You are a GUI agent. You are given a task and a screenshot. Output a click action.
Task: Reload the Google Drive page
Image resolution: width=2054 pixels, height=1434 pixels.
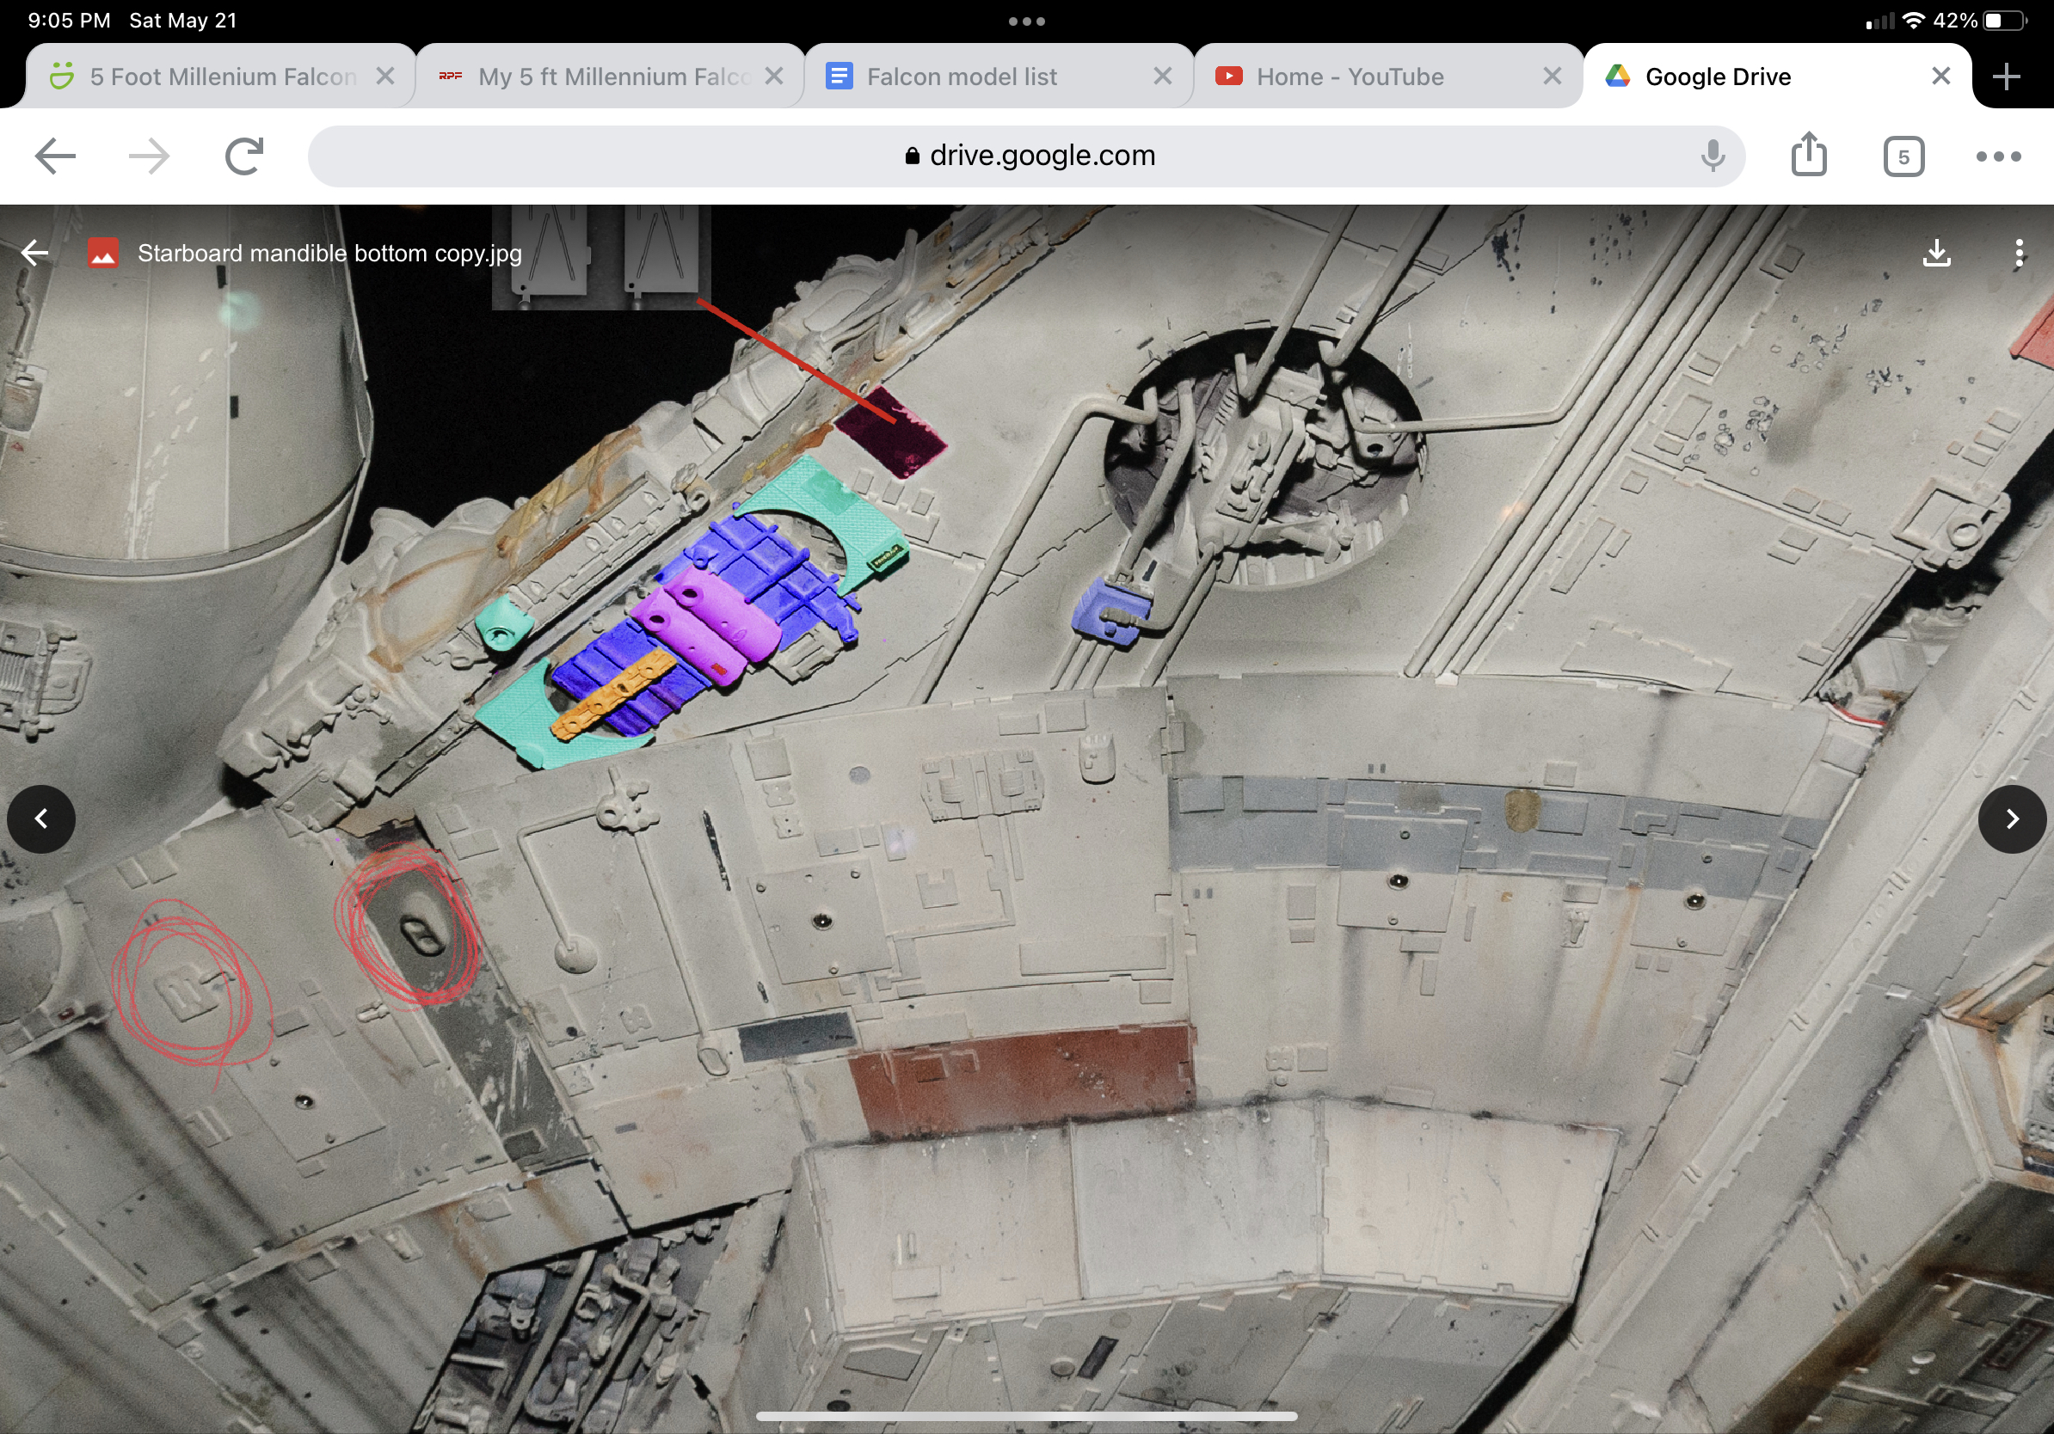coord(244,156)
